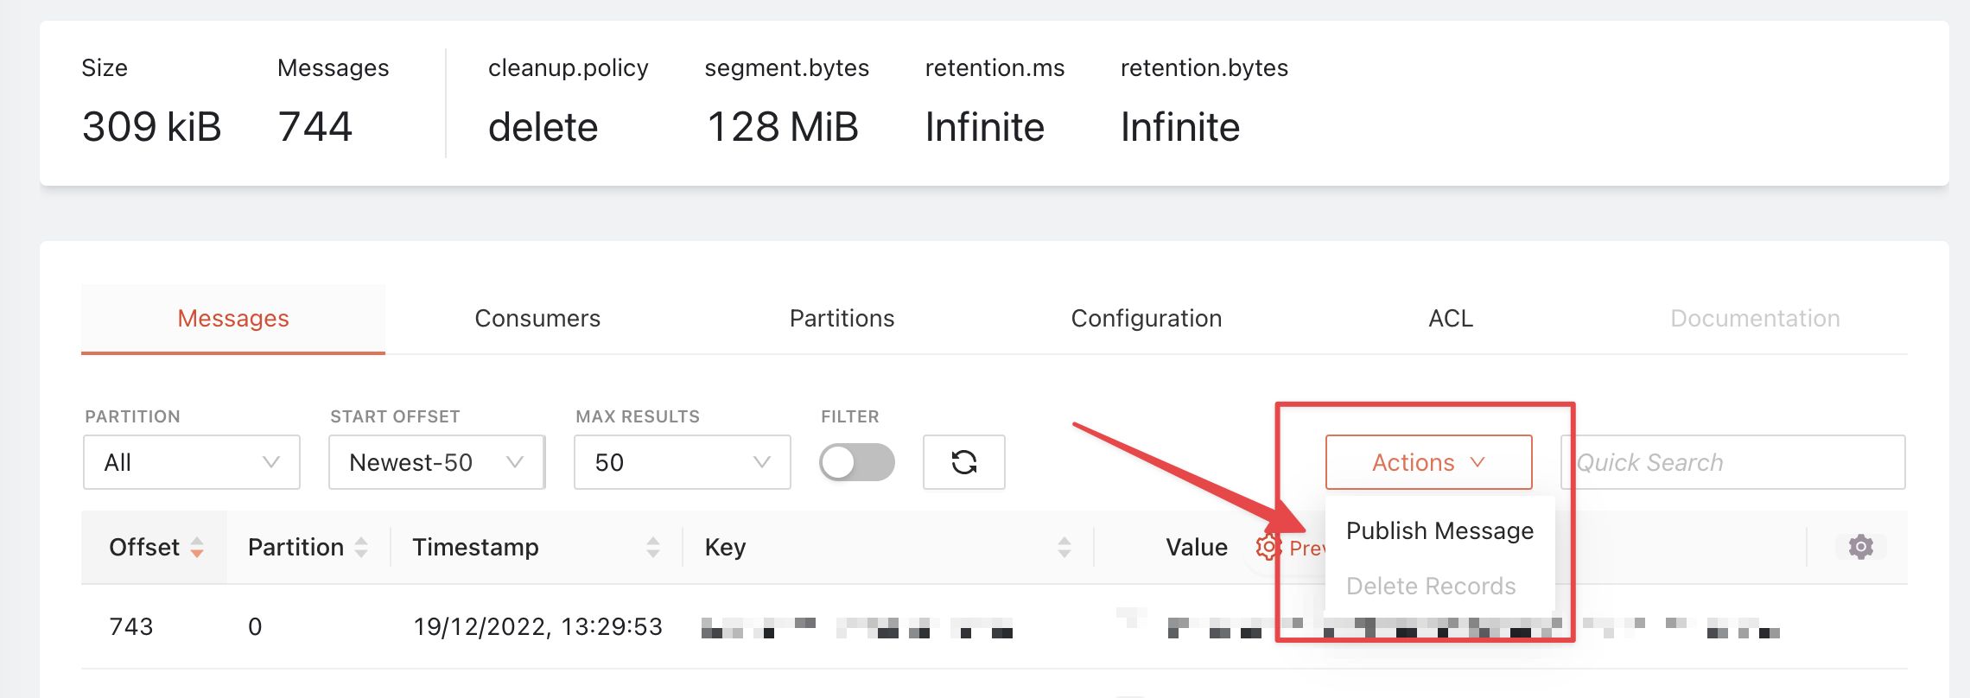Viewport: 1970px width, 698px height.
Task: Open the Preview settings gear next to Value
Action: tap(1268, 546)
